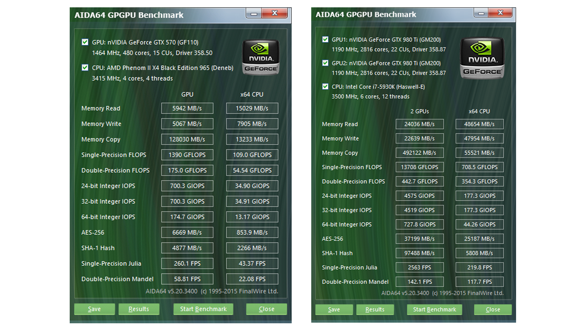Save results in the GTX 570 window

coord(94,309)
